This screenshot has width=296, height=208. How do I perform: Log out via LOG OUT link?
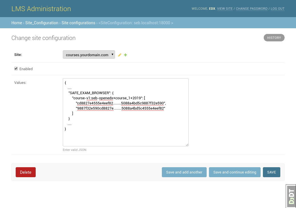coord(277,9)
